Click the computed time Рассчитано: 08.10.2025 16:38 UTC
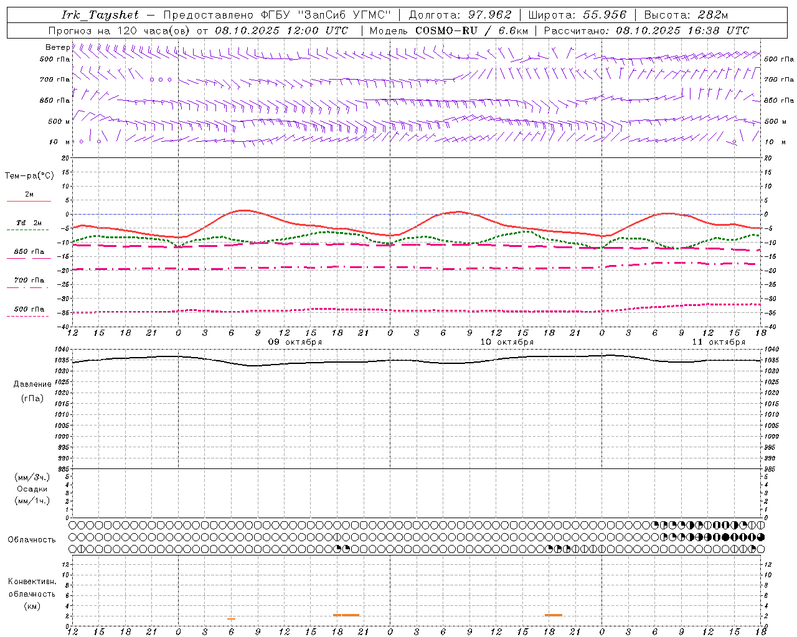Image resolution: width=797 pixels, height=637 pixels. click(646, 30)
